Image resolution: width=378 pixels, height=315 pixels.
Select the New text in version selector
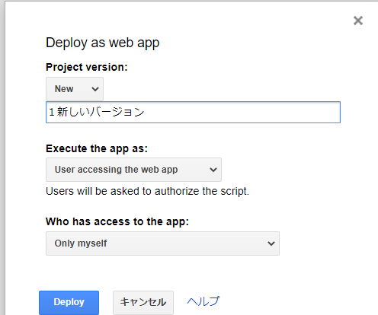click(64, 89)
